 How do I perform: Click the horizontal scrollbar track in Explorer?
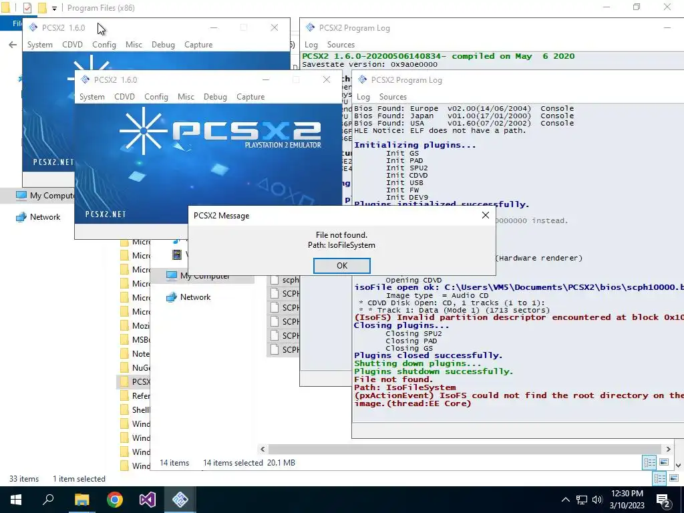click(x=465, y=449)
